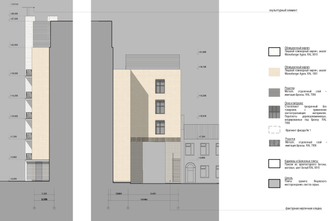
Task: Click the middle window on beige facade
Action: pos(160,106)
